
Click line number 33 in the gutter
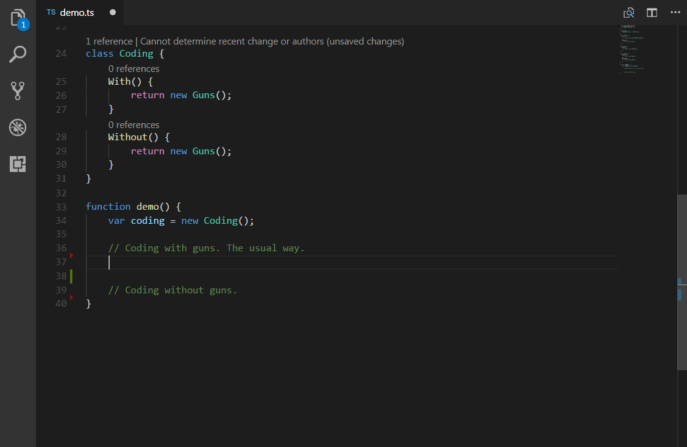point(61,207)
